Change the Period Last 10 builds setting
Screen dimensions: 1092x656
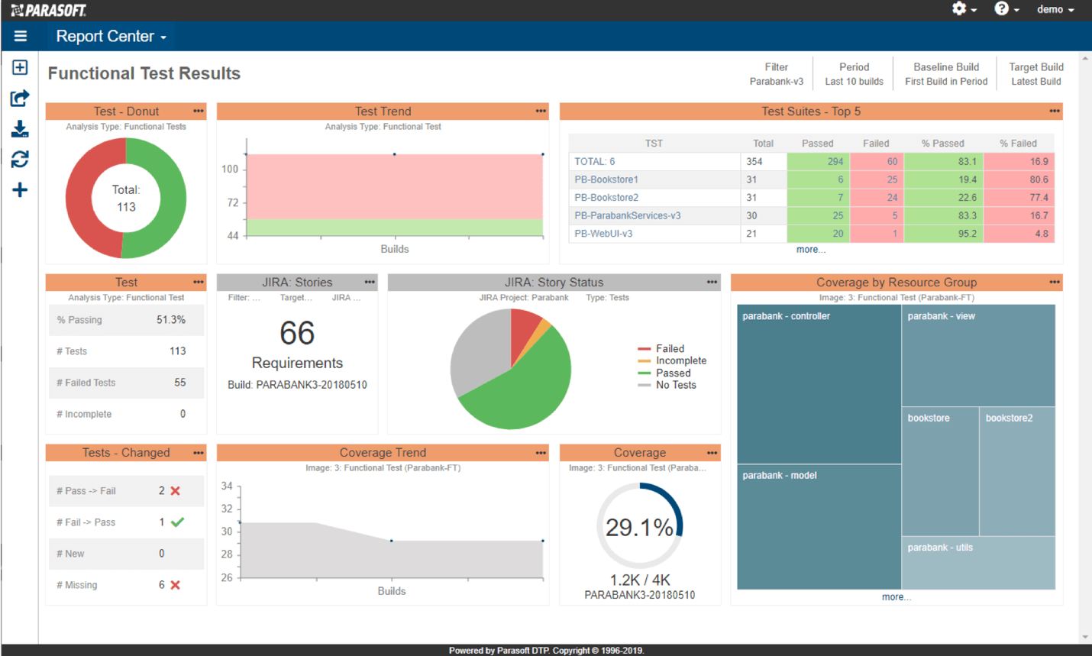[854, 74]
